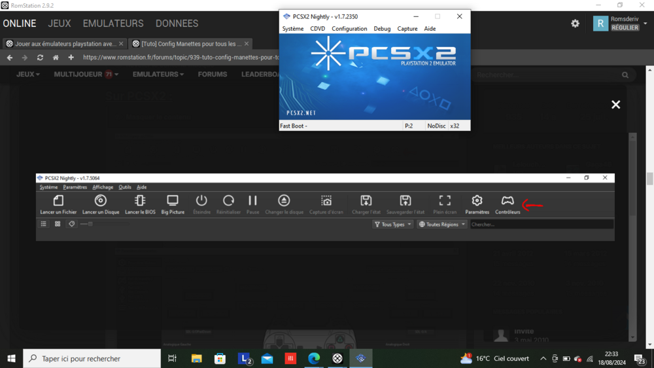The width and height of the screenshot is (654, 368).
Task: Click the Lancer le BIOS chip icon
Action: (x=140, y=202)
